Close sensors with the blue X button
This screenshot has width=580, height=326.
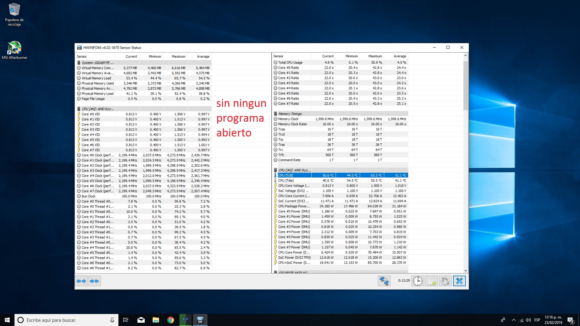(x=459, y=281)
